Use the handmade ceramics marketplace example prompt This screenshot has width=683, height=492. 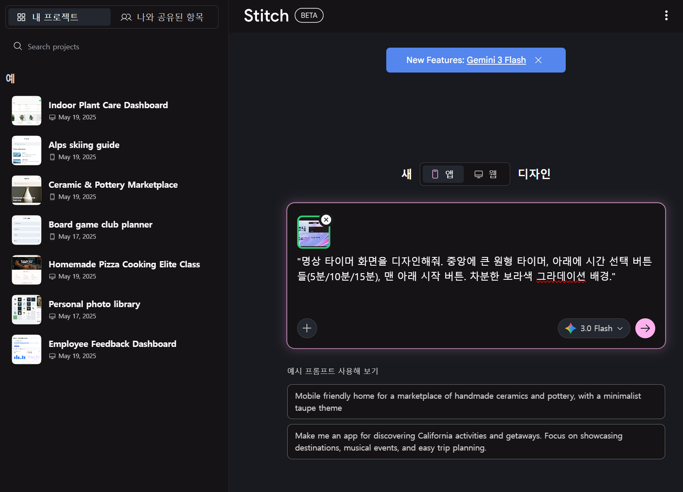pyautogui.click(x=476, y=402)
